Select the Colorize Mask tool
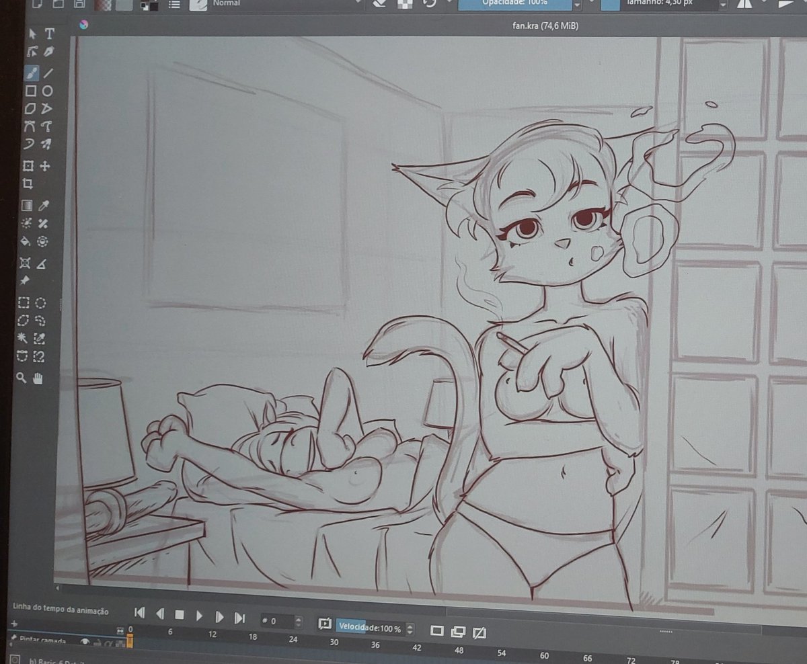807x664 pixels. [x=26, y=224]
